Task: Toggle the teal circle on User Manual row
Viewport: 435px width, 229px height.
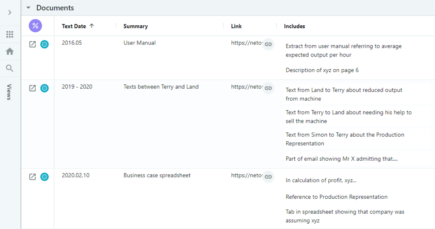Action: click(x=44, y=44)
